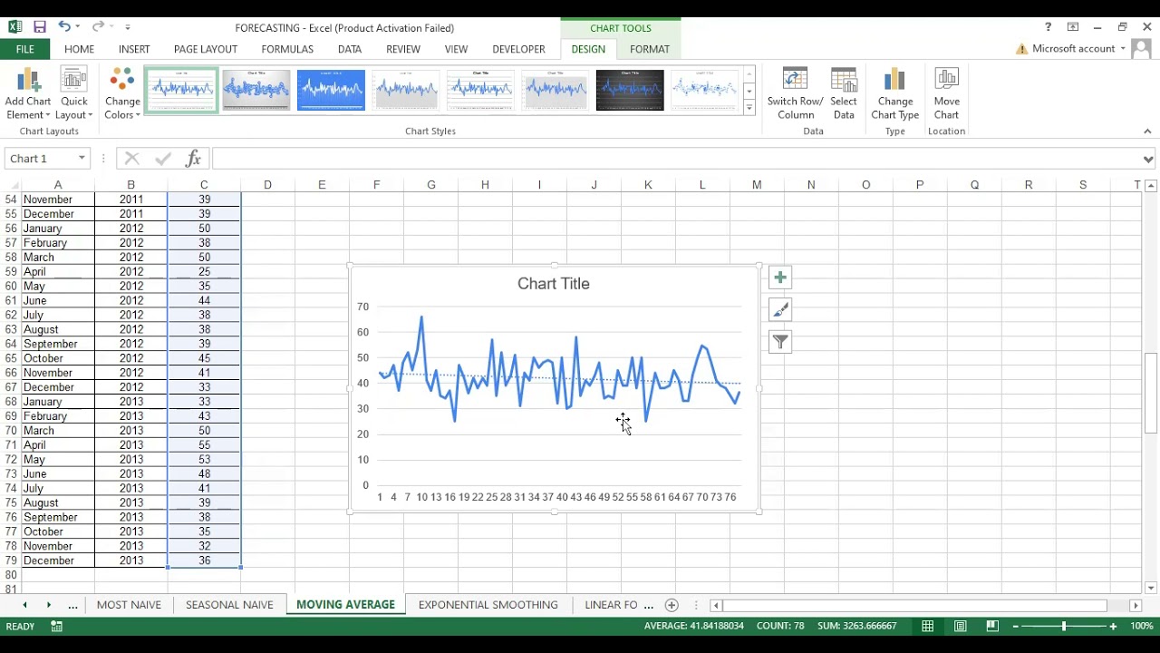Click zoom in plus button
This screenshot has width=1160, height=653.
point(1113,626)
